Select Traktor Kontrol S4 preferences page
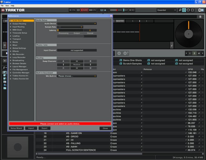Screen dimensions: 206x160 pos(20,79)
